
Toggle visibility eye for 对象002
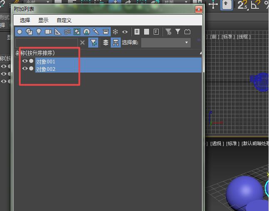[x=25, y=68]
